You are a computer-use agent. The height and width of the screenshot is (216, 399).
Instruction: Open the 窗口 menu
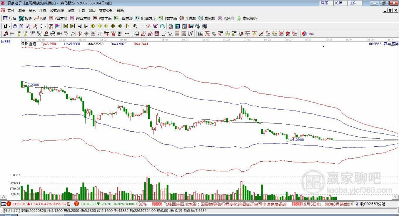pyautogui.click(x=92, y=11)
